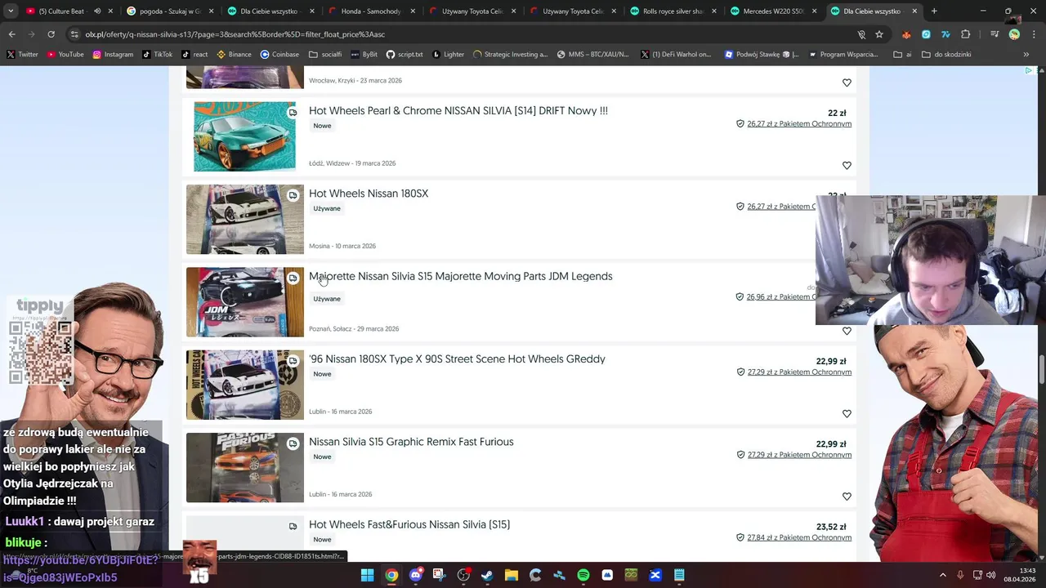View site information icon in address bar
Viewport: 1046px width, 588px height.
(74, 34)
